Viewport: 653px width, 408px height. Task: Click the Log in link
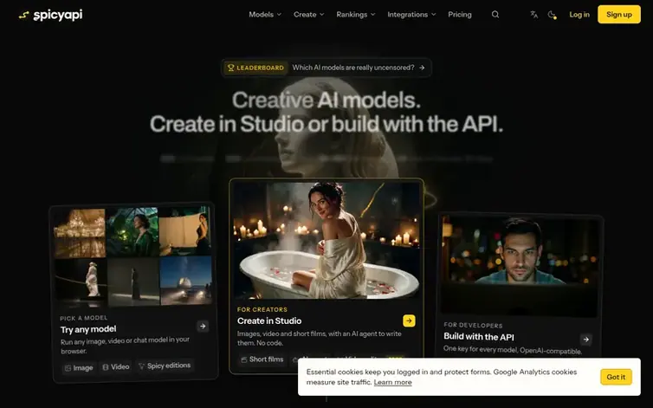[579, 15]
